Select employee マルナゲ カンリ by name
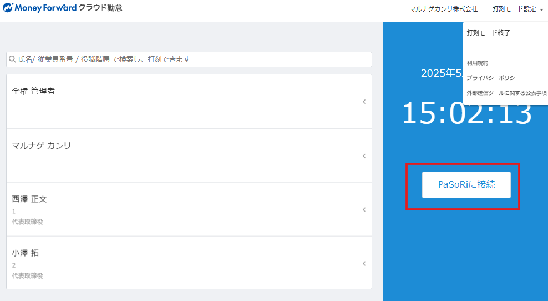Image resolution: width=548 pixels, height=301 pixels. pos(42,146)
